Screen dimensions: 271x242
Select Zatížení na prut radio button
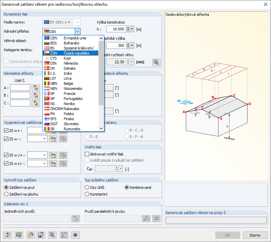[6, 187]
